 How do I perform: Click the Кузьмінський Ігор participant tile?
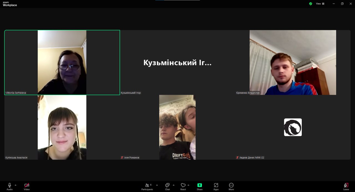(177, 63)
